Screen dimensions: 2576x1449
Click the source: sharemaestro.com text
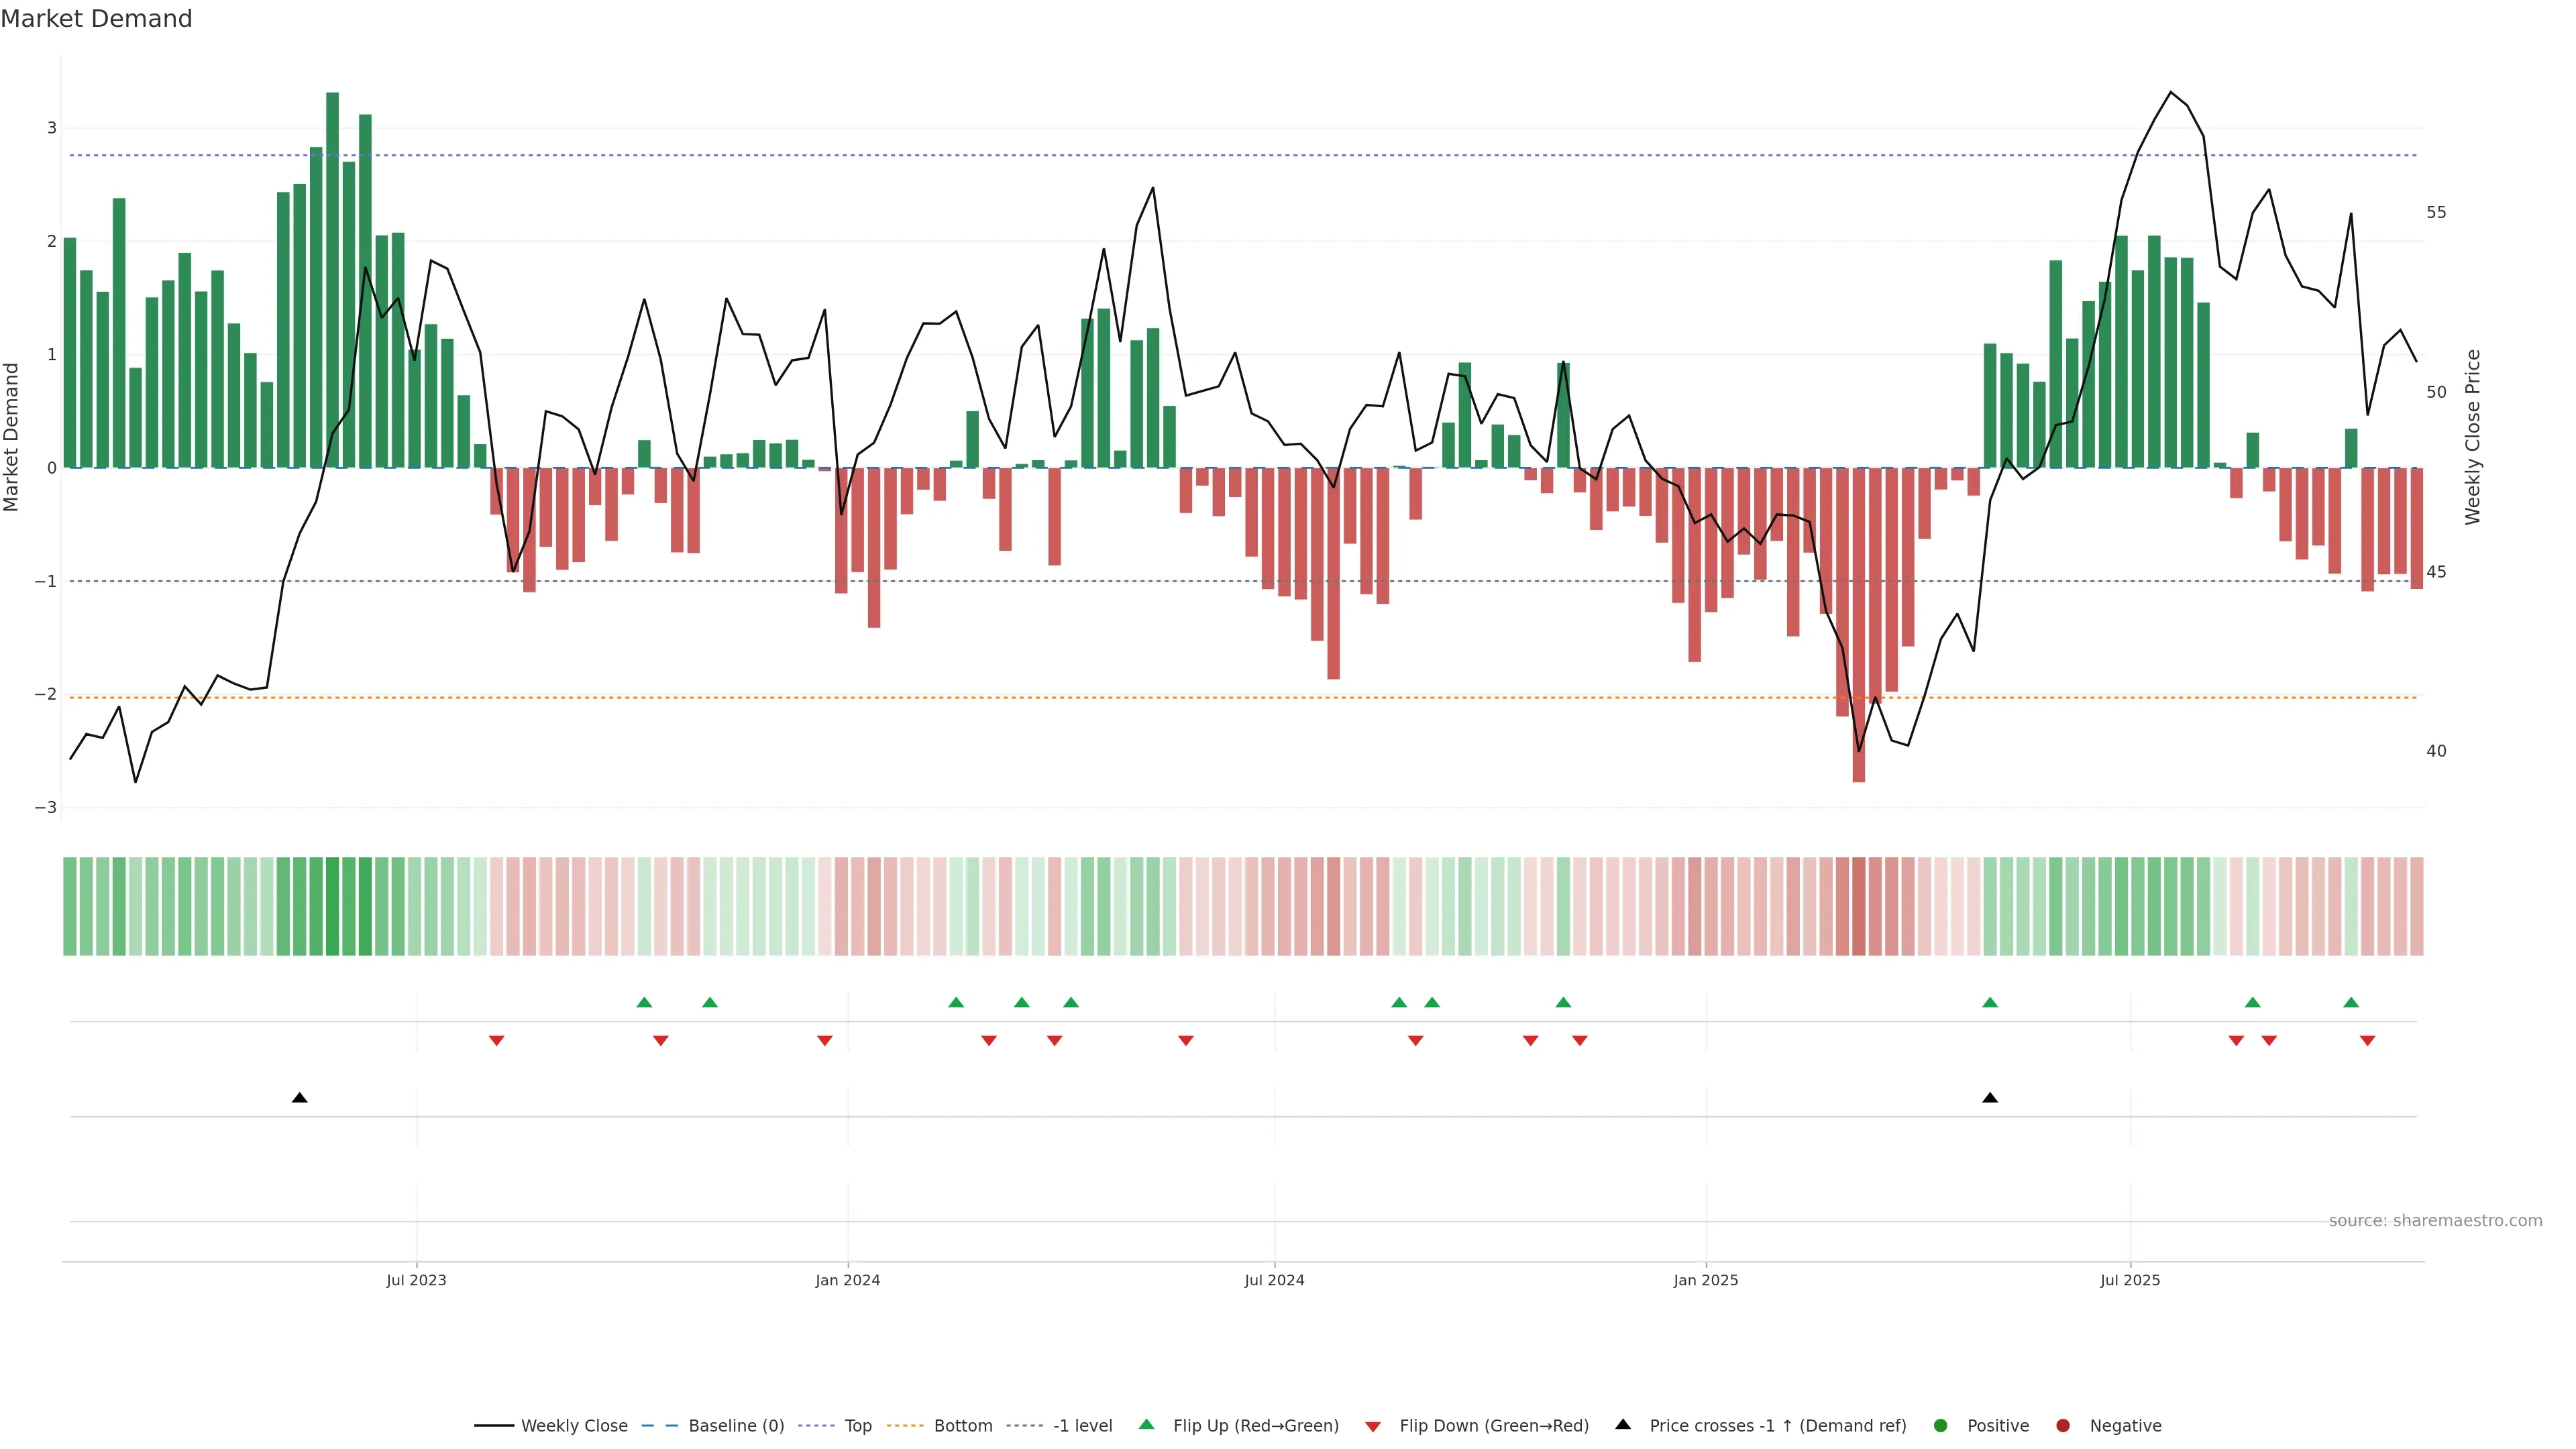coord(2435,1220)
